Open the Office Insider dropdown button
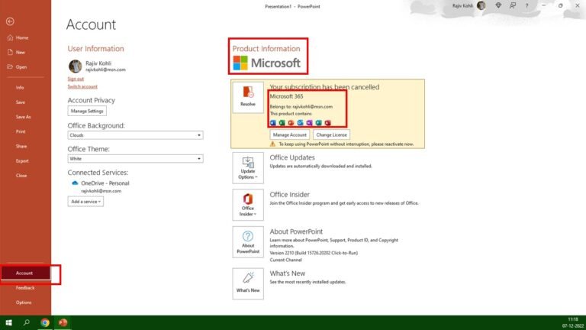 [x=248, y=205]
